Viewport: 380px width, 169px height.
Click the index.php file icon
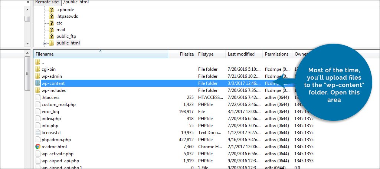point(37,118)
